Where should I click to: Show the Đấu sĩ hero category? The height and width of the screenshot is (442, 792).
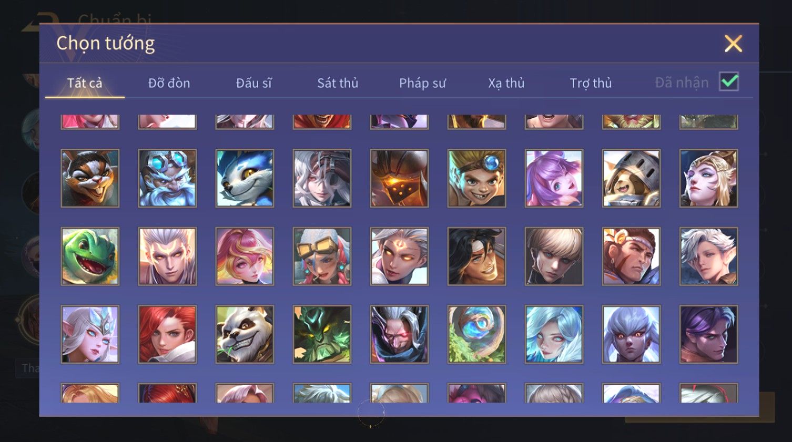point(253,83)
